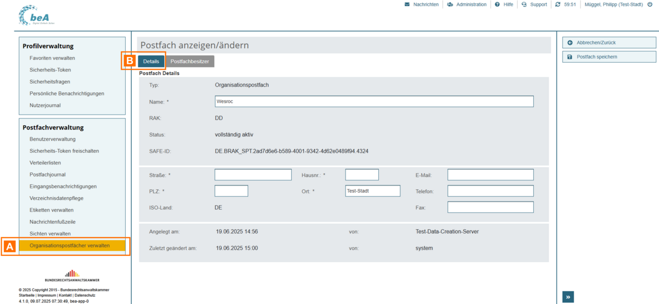This screenshot has width=659, height=304.
Task: Switch to the Postfachbesitzer tab
Action: (189, 61)
